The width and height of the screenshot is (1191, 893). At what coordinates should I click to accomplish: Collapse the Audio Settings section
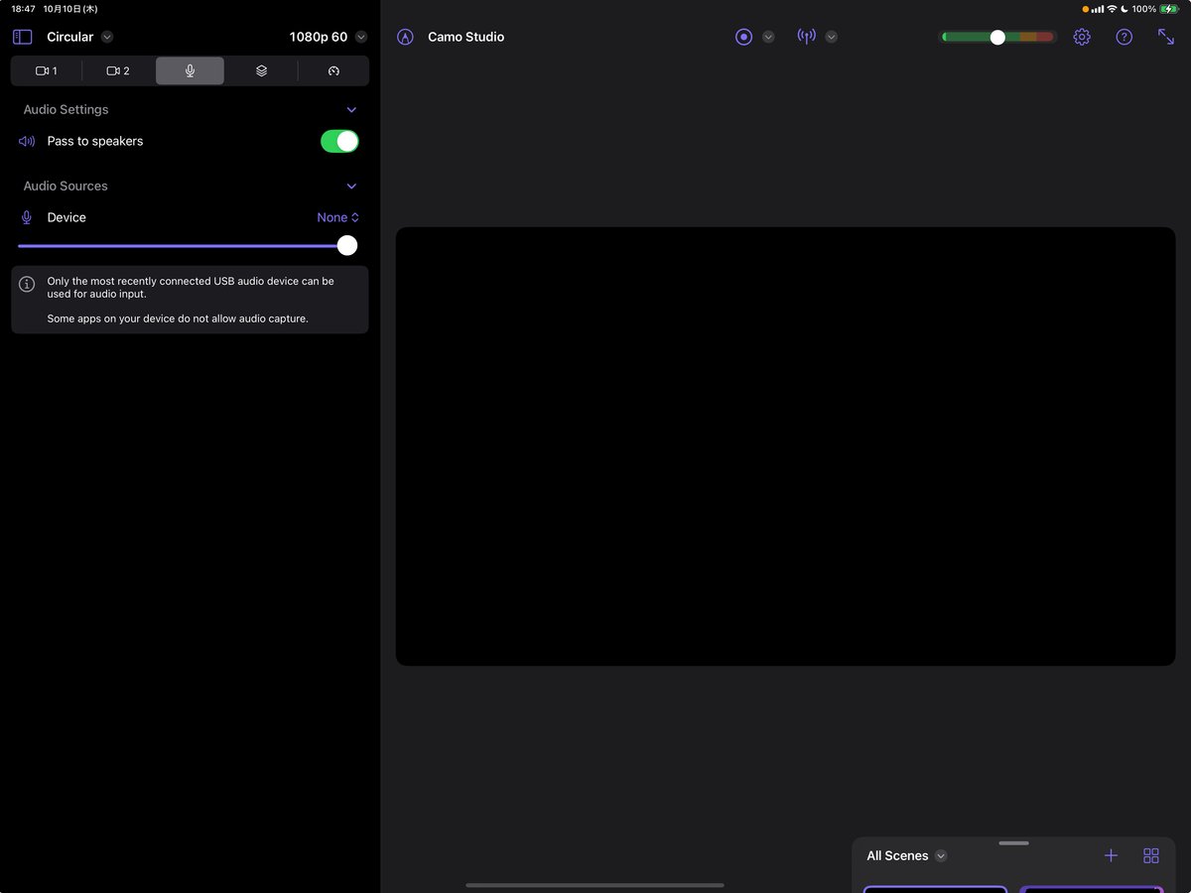click(351, 110)
